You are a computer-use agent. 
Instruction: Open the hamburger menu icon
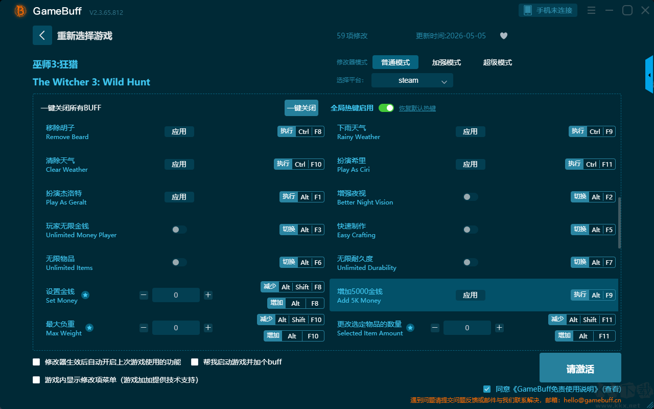click(x=591, y=10)
